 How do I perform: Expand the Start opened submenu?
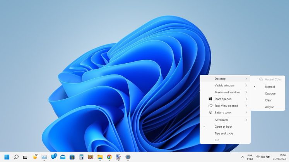coord(225,99)
